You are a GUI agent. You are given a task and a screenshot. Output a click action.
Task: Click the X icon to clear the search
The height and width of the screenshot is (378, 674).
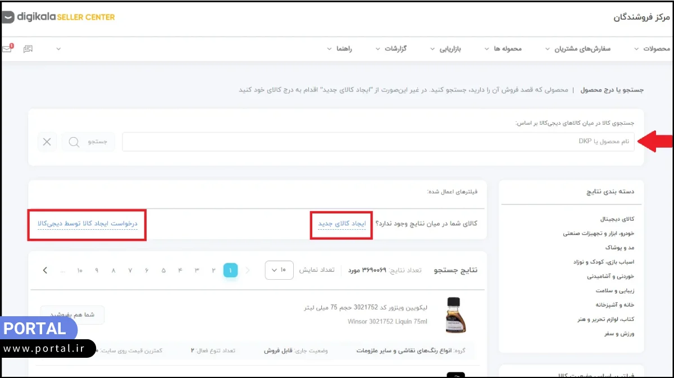47,142
